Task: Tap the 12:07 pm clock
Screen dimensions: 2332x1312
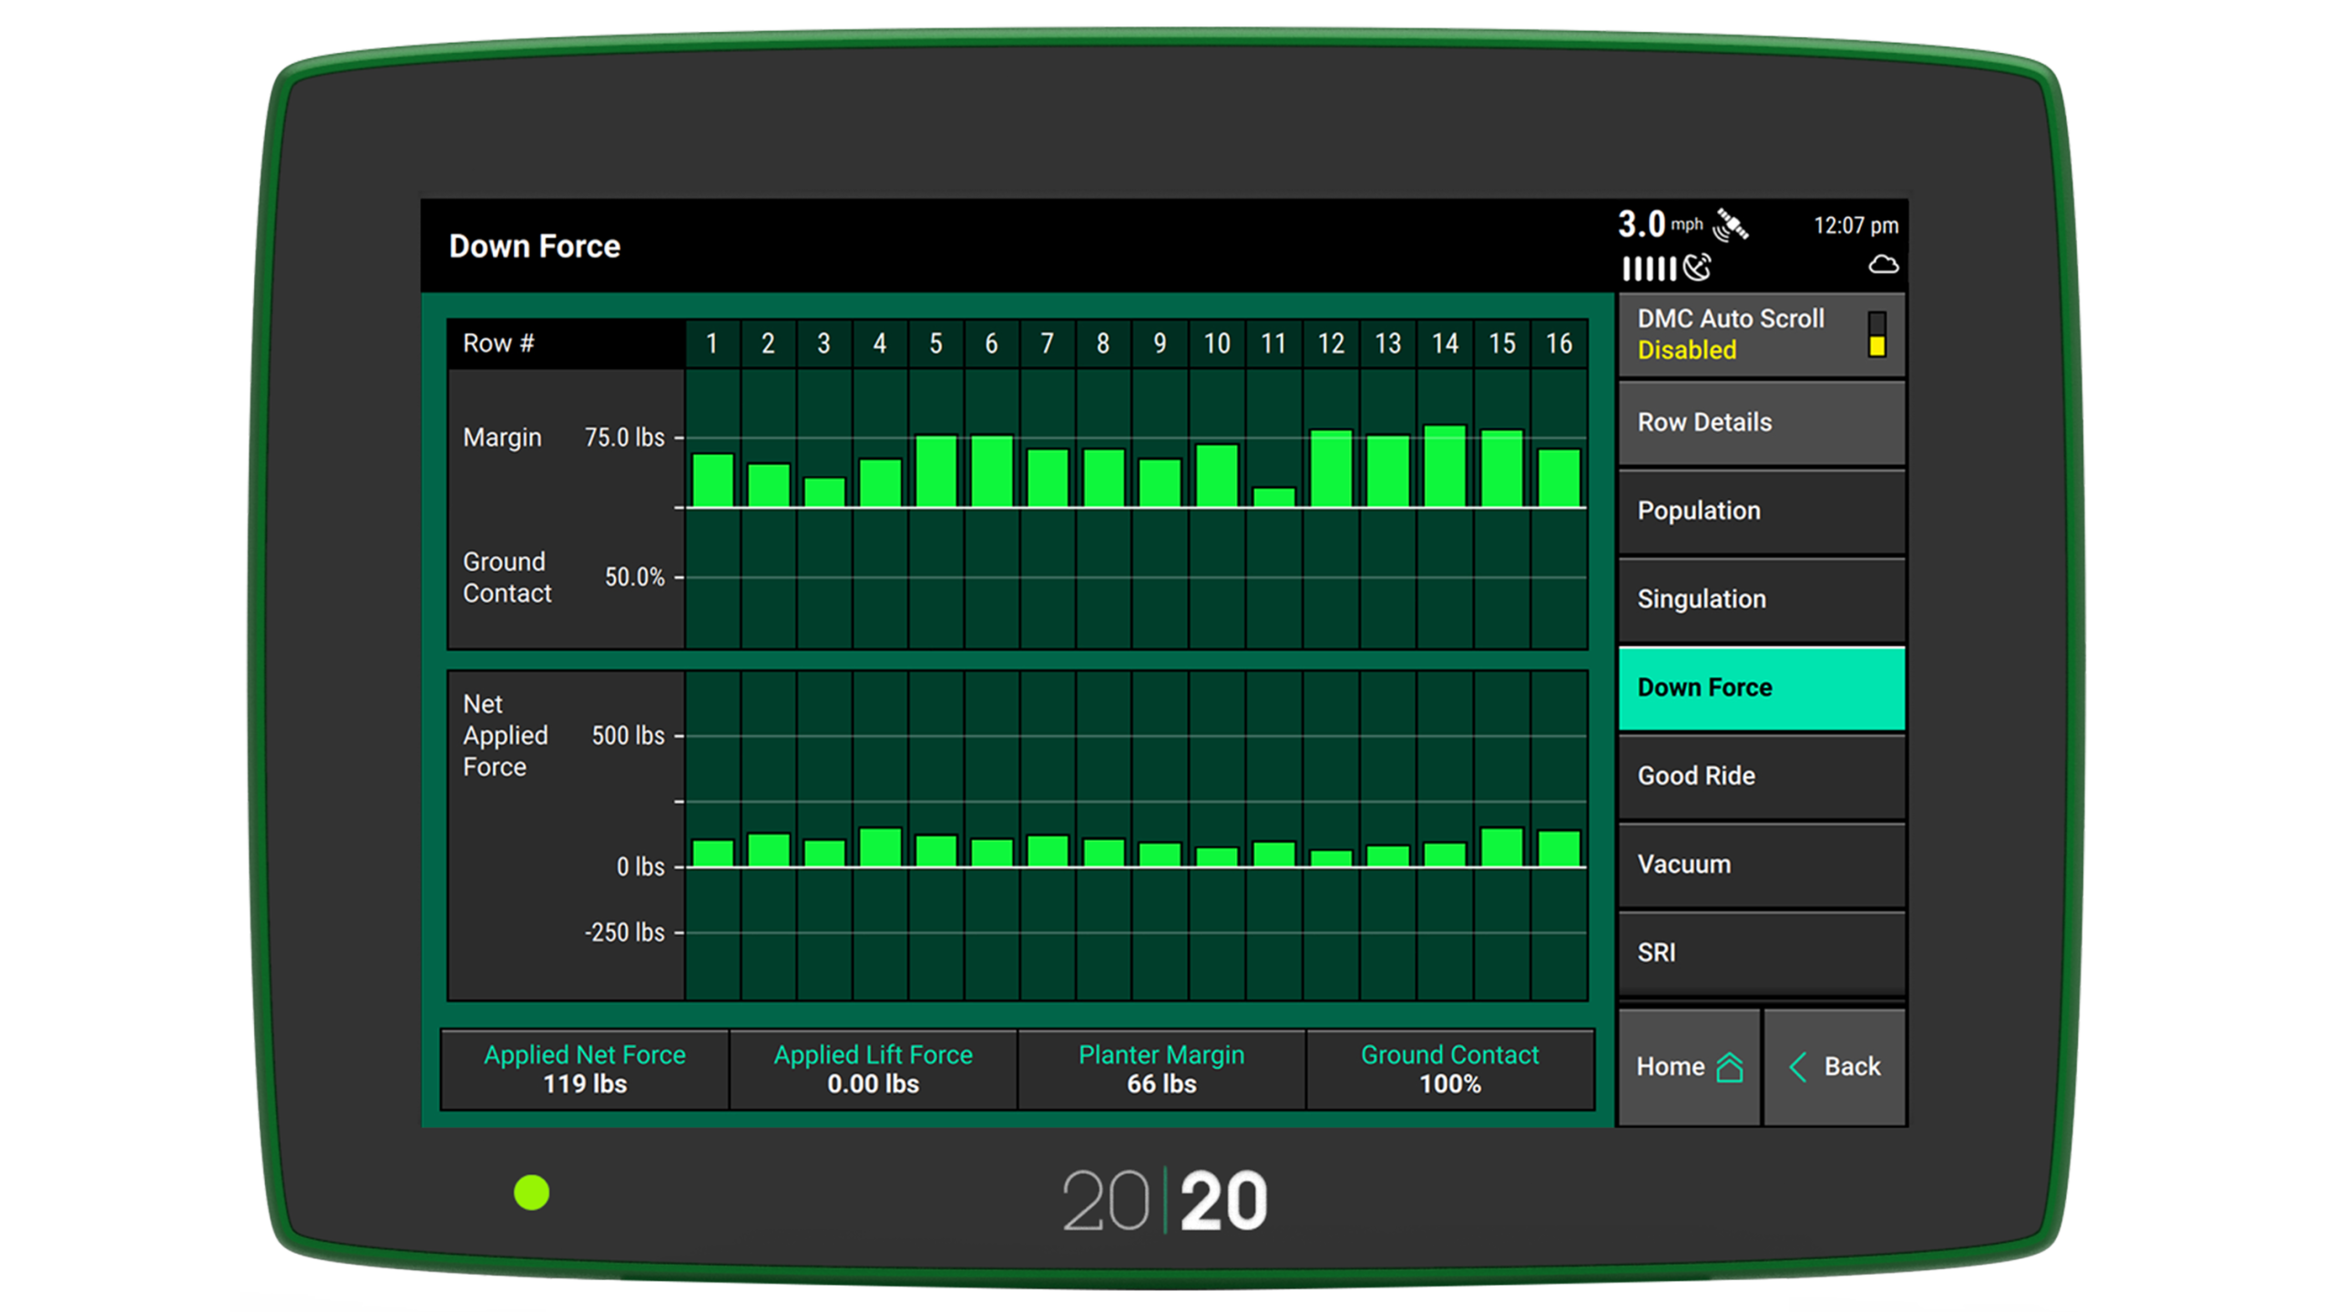Action: point(1856,226)
